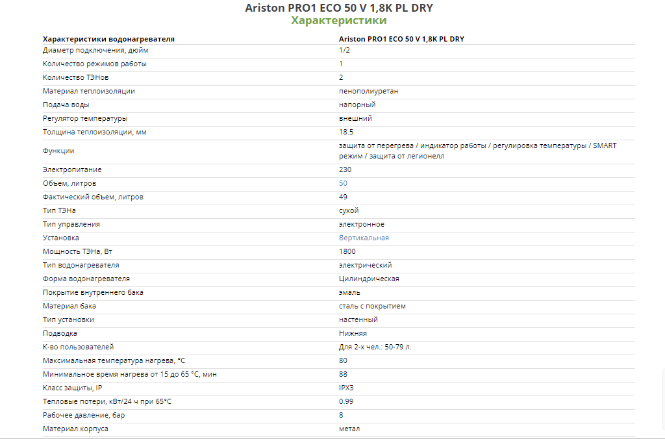
Task: Select the 'Функции' row label
Action: [58, 151]
